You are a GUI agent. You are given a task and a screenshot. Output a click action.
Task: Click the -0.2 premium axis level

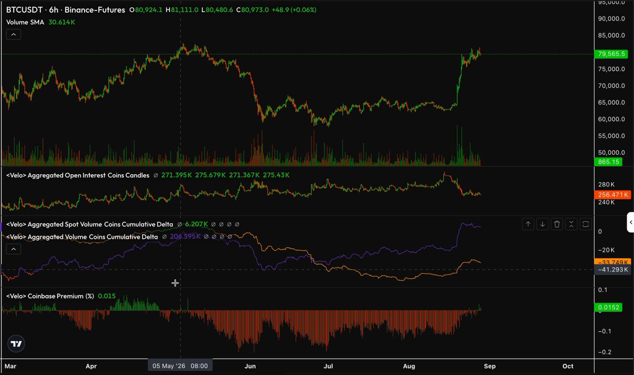(605, 352)
